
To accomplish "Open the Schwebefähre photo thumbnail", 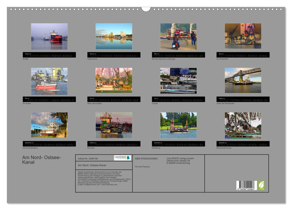I will (49, 125).
